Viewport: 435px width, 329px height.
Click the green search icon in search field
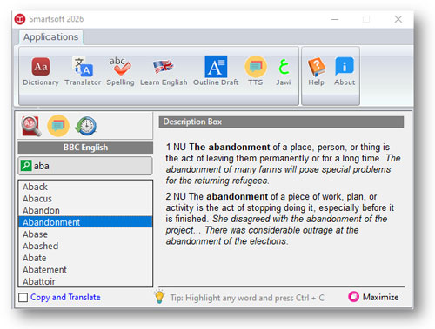click(26, 166)
